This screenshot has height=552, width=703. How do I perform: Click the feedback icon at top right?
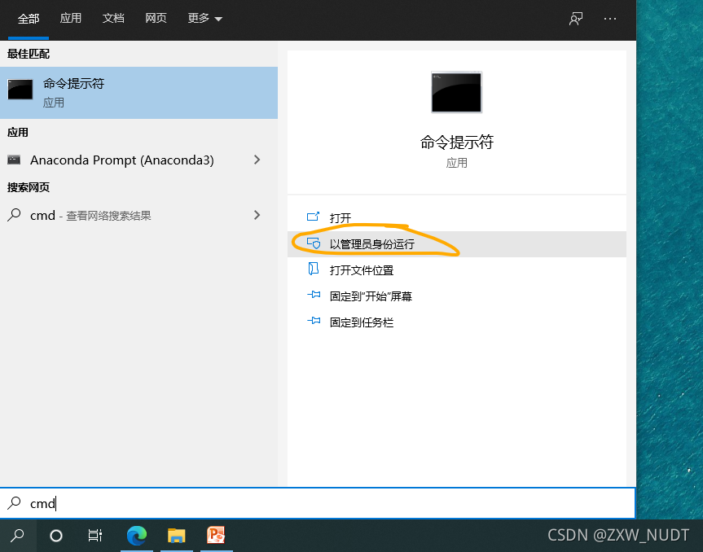[x=575, y=18]
